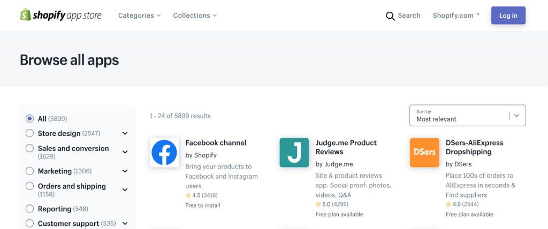This screenshot has width=548, height=229.
Task: Click the search magnifier icon
Action: point(390,16)
